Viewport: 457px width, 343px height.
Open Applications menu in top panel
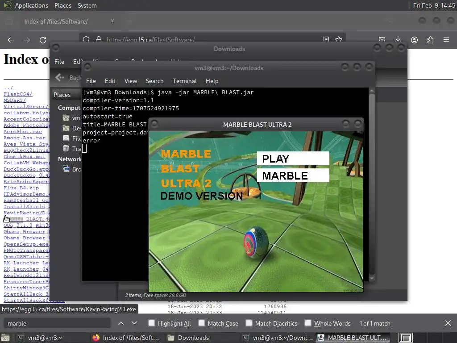tap(32, 5)
